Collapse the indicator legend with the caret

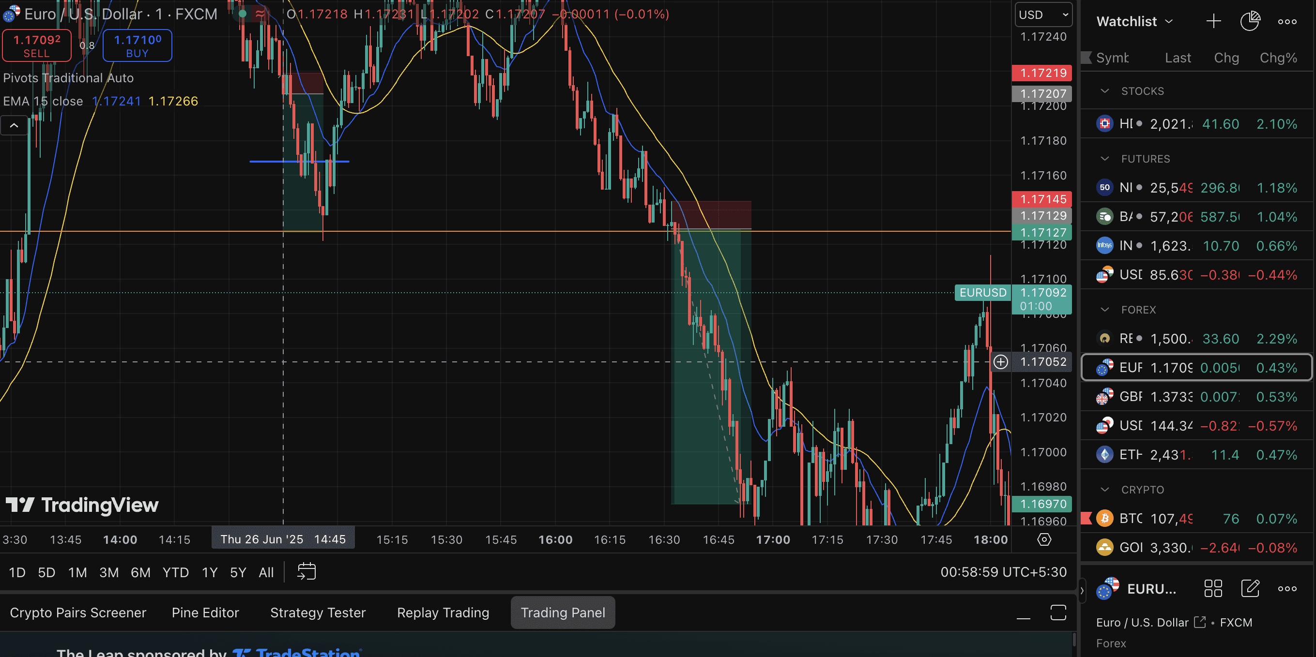tap(15, 125)
